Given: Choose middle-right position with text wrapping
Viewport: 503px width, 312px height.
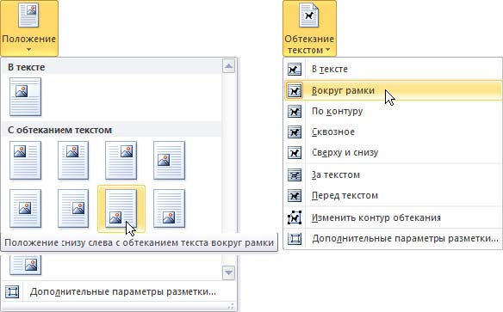Looking at the screenshot, I should click(73, 208).
